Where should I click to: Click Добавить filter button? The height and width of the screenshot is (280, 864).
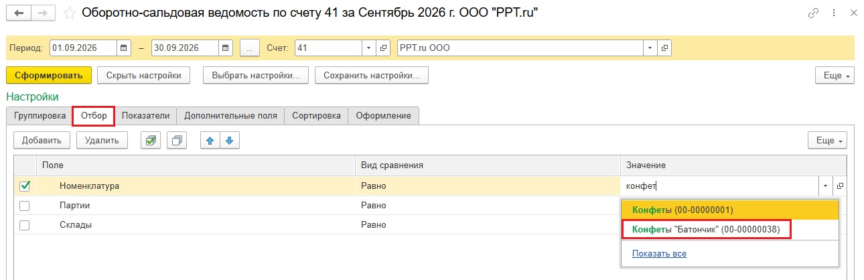tap(42, 140)
